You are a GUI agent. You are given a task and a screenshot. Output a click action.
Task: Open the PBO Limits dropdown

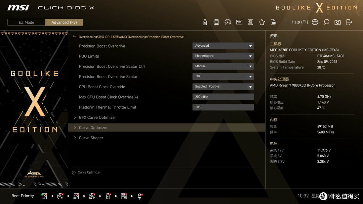click(x=223, y=56)
